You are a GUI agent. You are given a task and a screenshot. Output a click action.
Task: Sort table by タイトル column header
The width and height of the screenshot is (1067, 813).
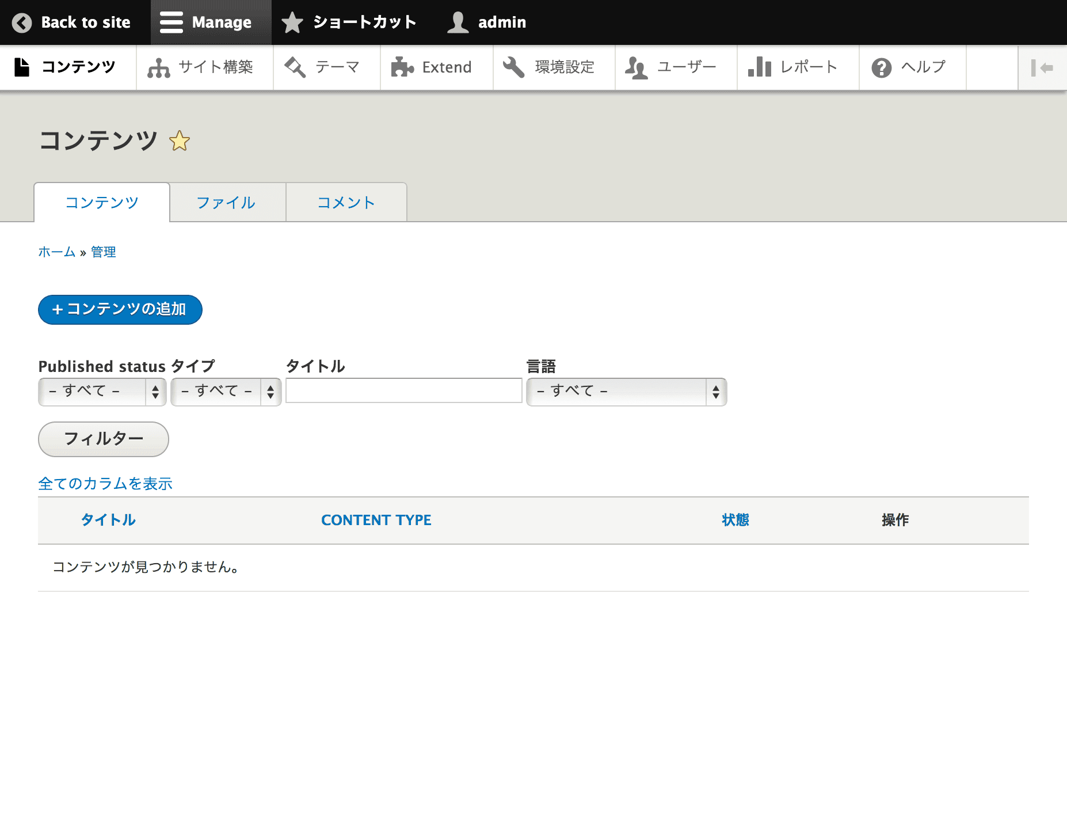click(108, 520)
